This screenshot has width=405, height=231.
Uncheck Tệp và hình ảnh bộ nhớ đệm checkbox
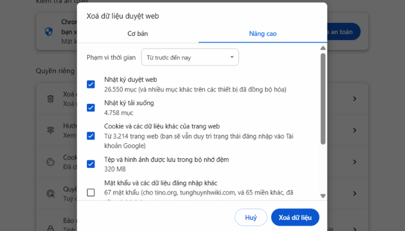[x=91, y=164]
